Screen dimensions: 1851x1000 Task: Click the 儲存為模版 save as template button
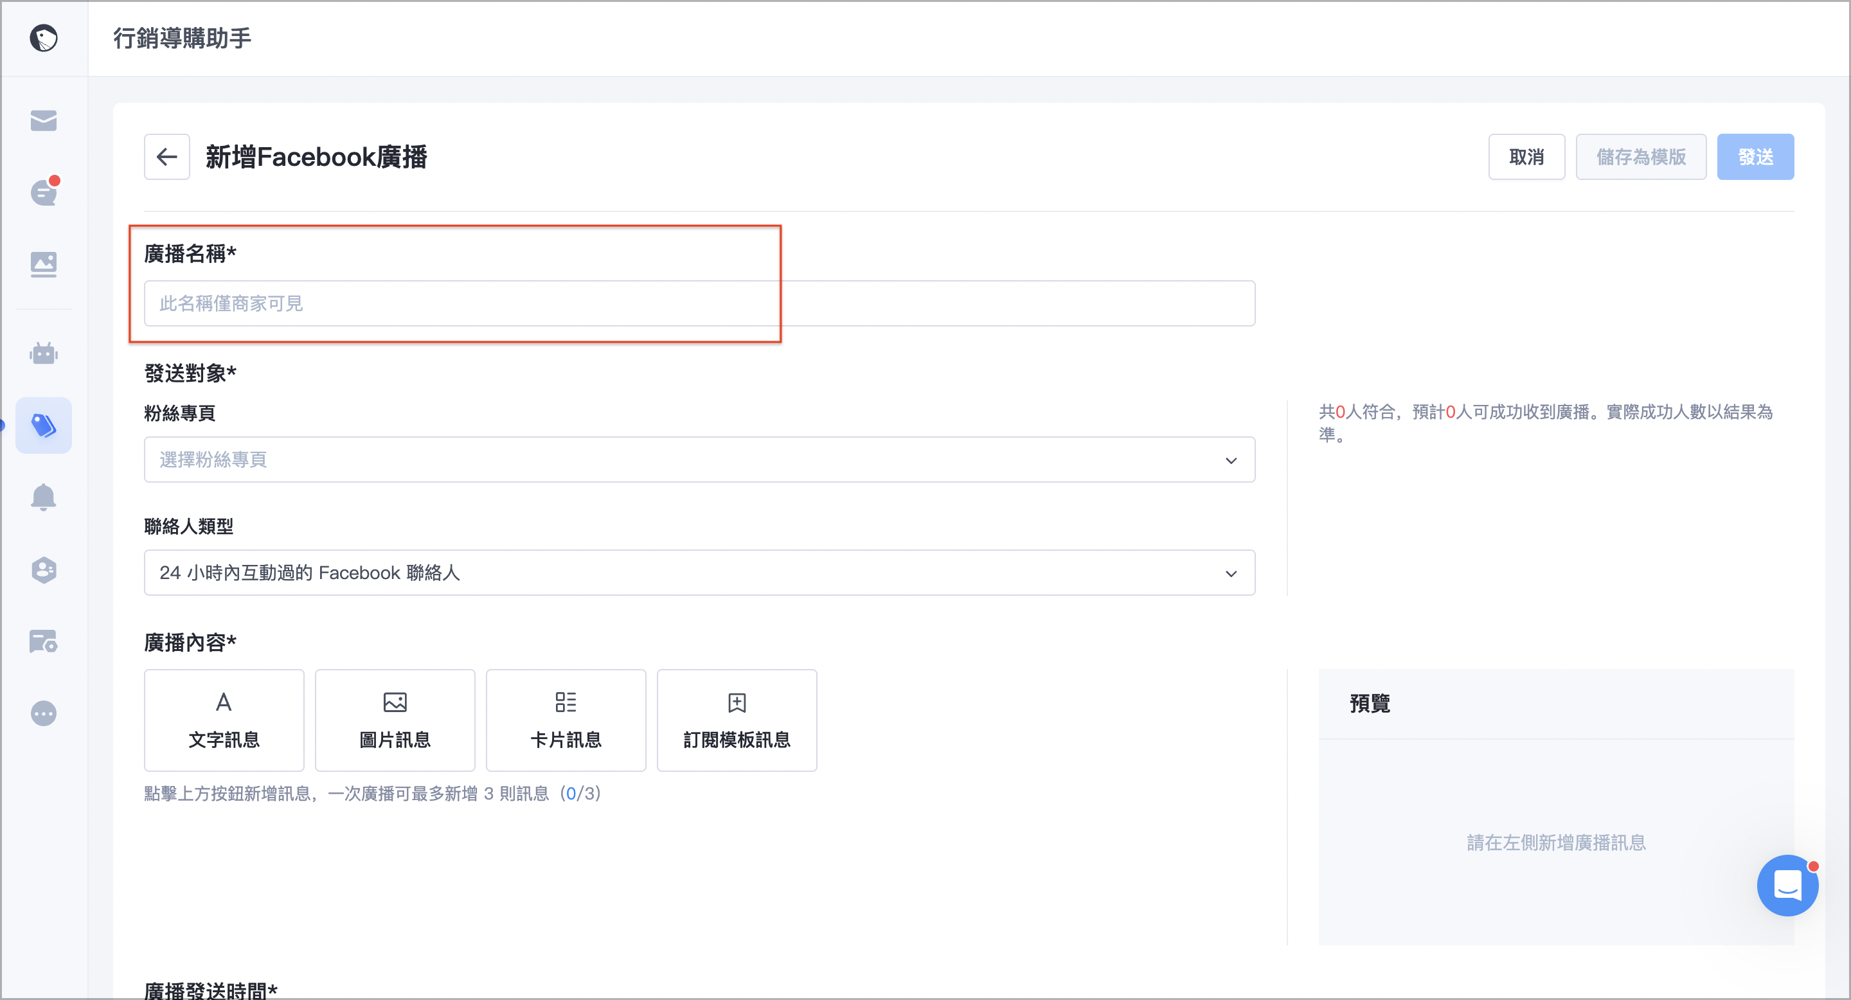[x=1641, y=157]
